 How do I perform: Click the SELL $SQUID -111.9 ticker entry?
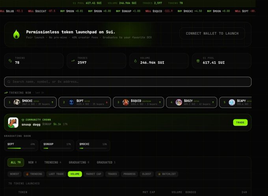(x=159, y=11)
